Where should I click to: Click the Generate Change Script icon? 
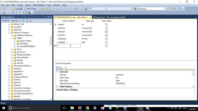pos(4,13)
